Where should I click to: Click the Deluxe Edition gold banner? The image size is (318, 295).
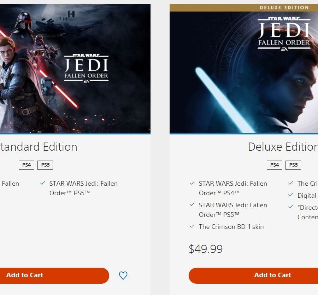click(x=244, y=8)
